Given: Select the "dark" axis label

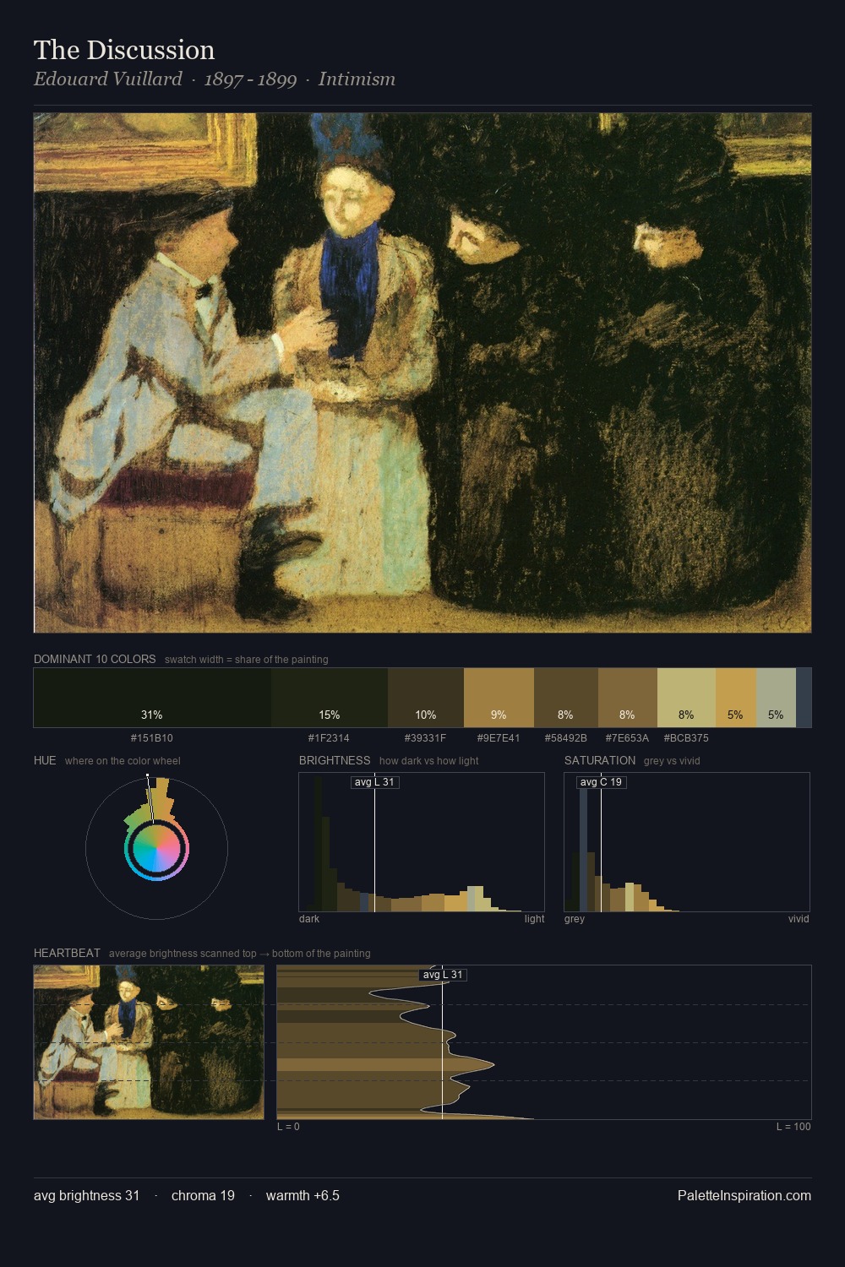Looking at the screenshot, I should [309, 919].
